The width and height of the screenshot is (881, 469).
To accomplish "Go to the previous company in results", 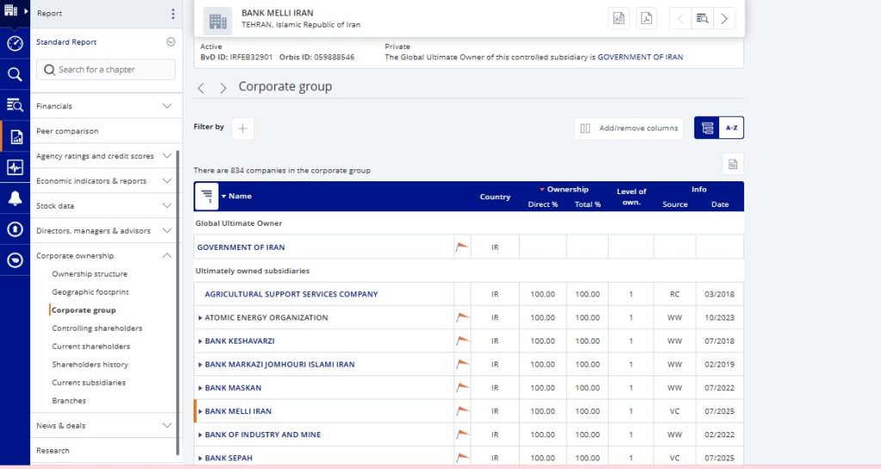I will pyautogui.click(x=680, y=19).
